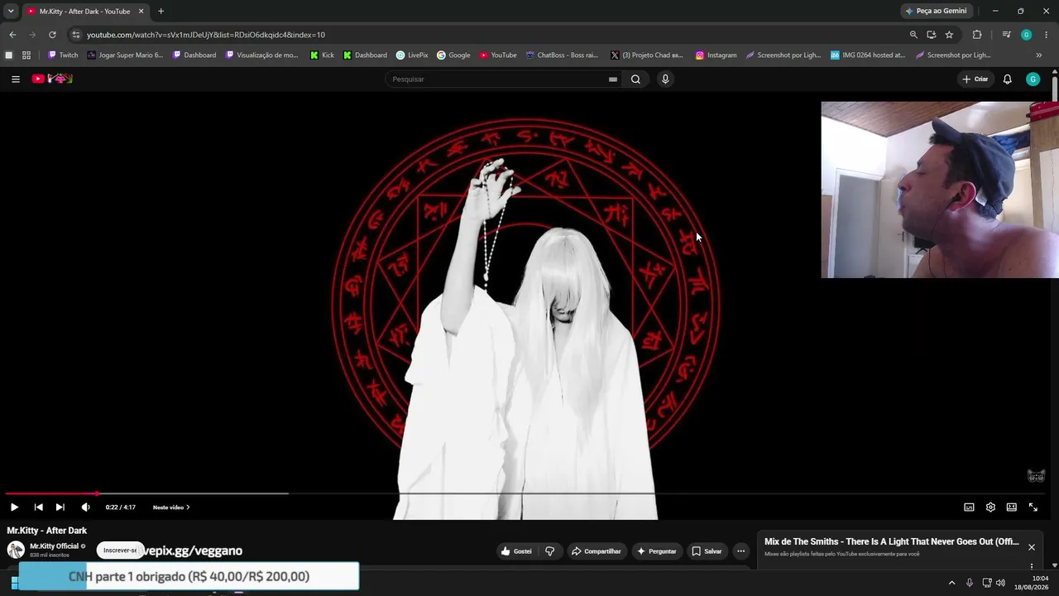Show hidden system tray icons
This screenshot has height=596, width=1059.
pos(951,583)
